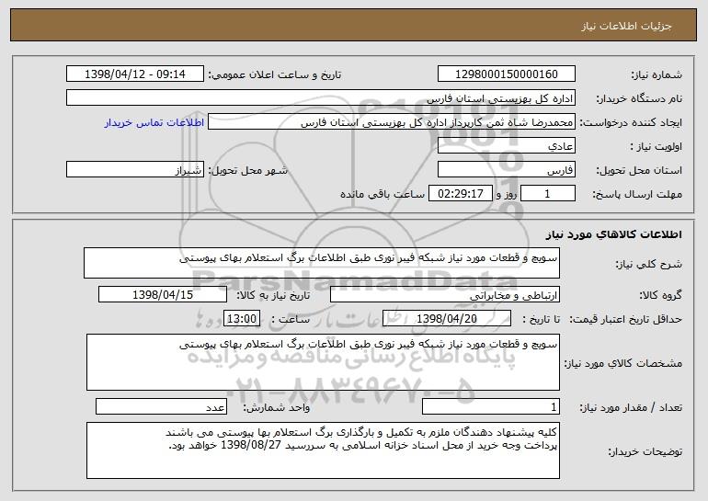Click the label مهلت ارسال پاسخ

pos(637,195)
